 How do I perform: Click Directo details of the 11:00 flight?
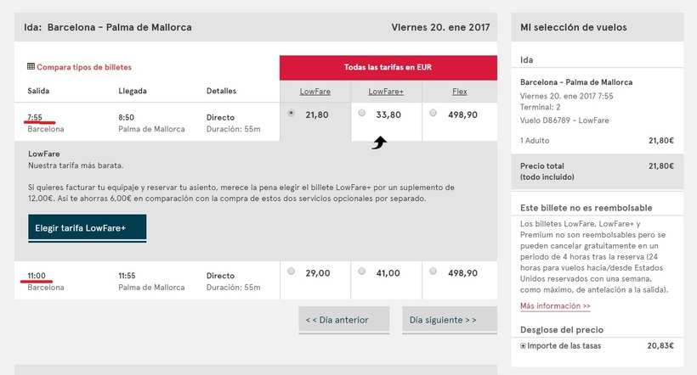tap(220, 276)
